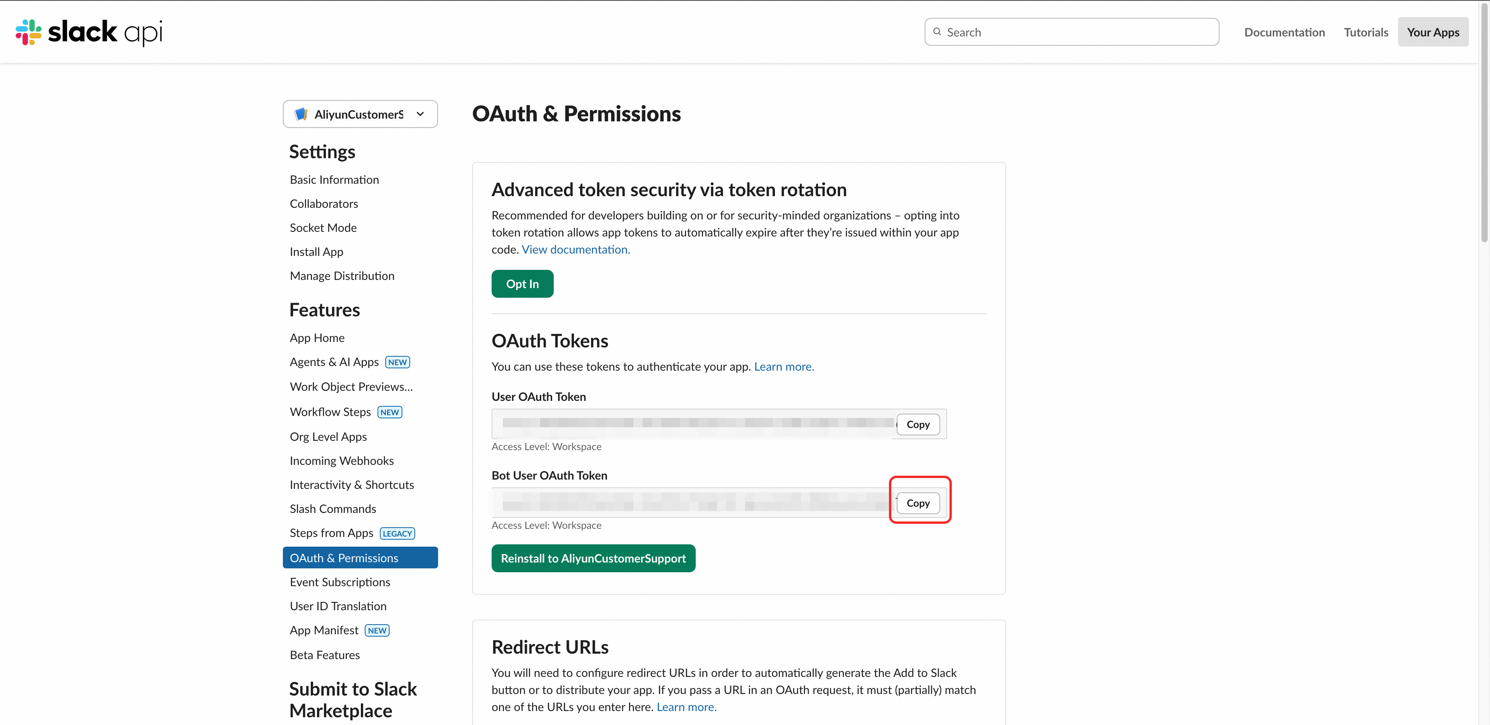
Task: Select Socket Mode in the sidebar
Action: 323,227
